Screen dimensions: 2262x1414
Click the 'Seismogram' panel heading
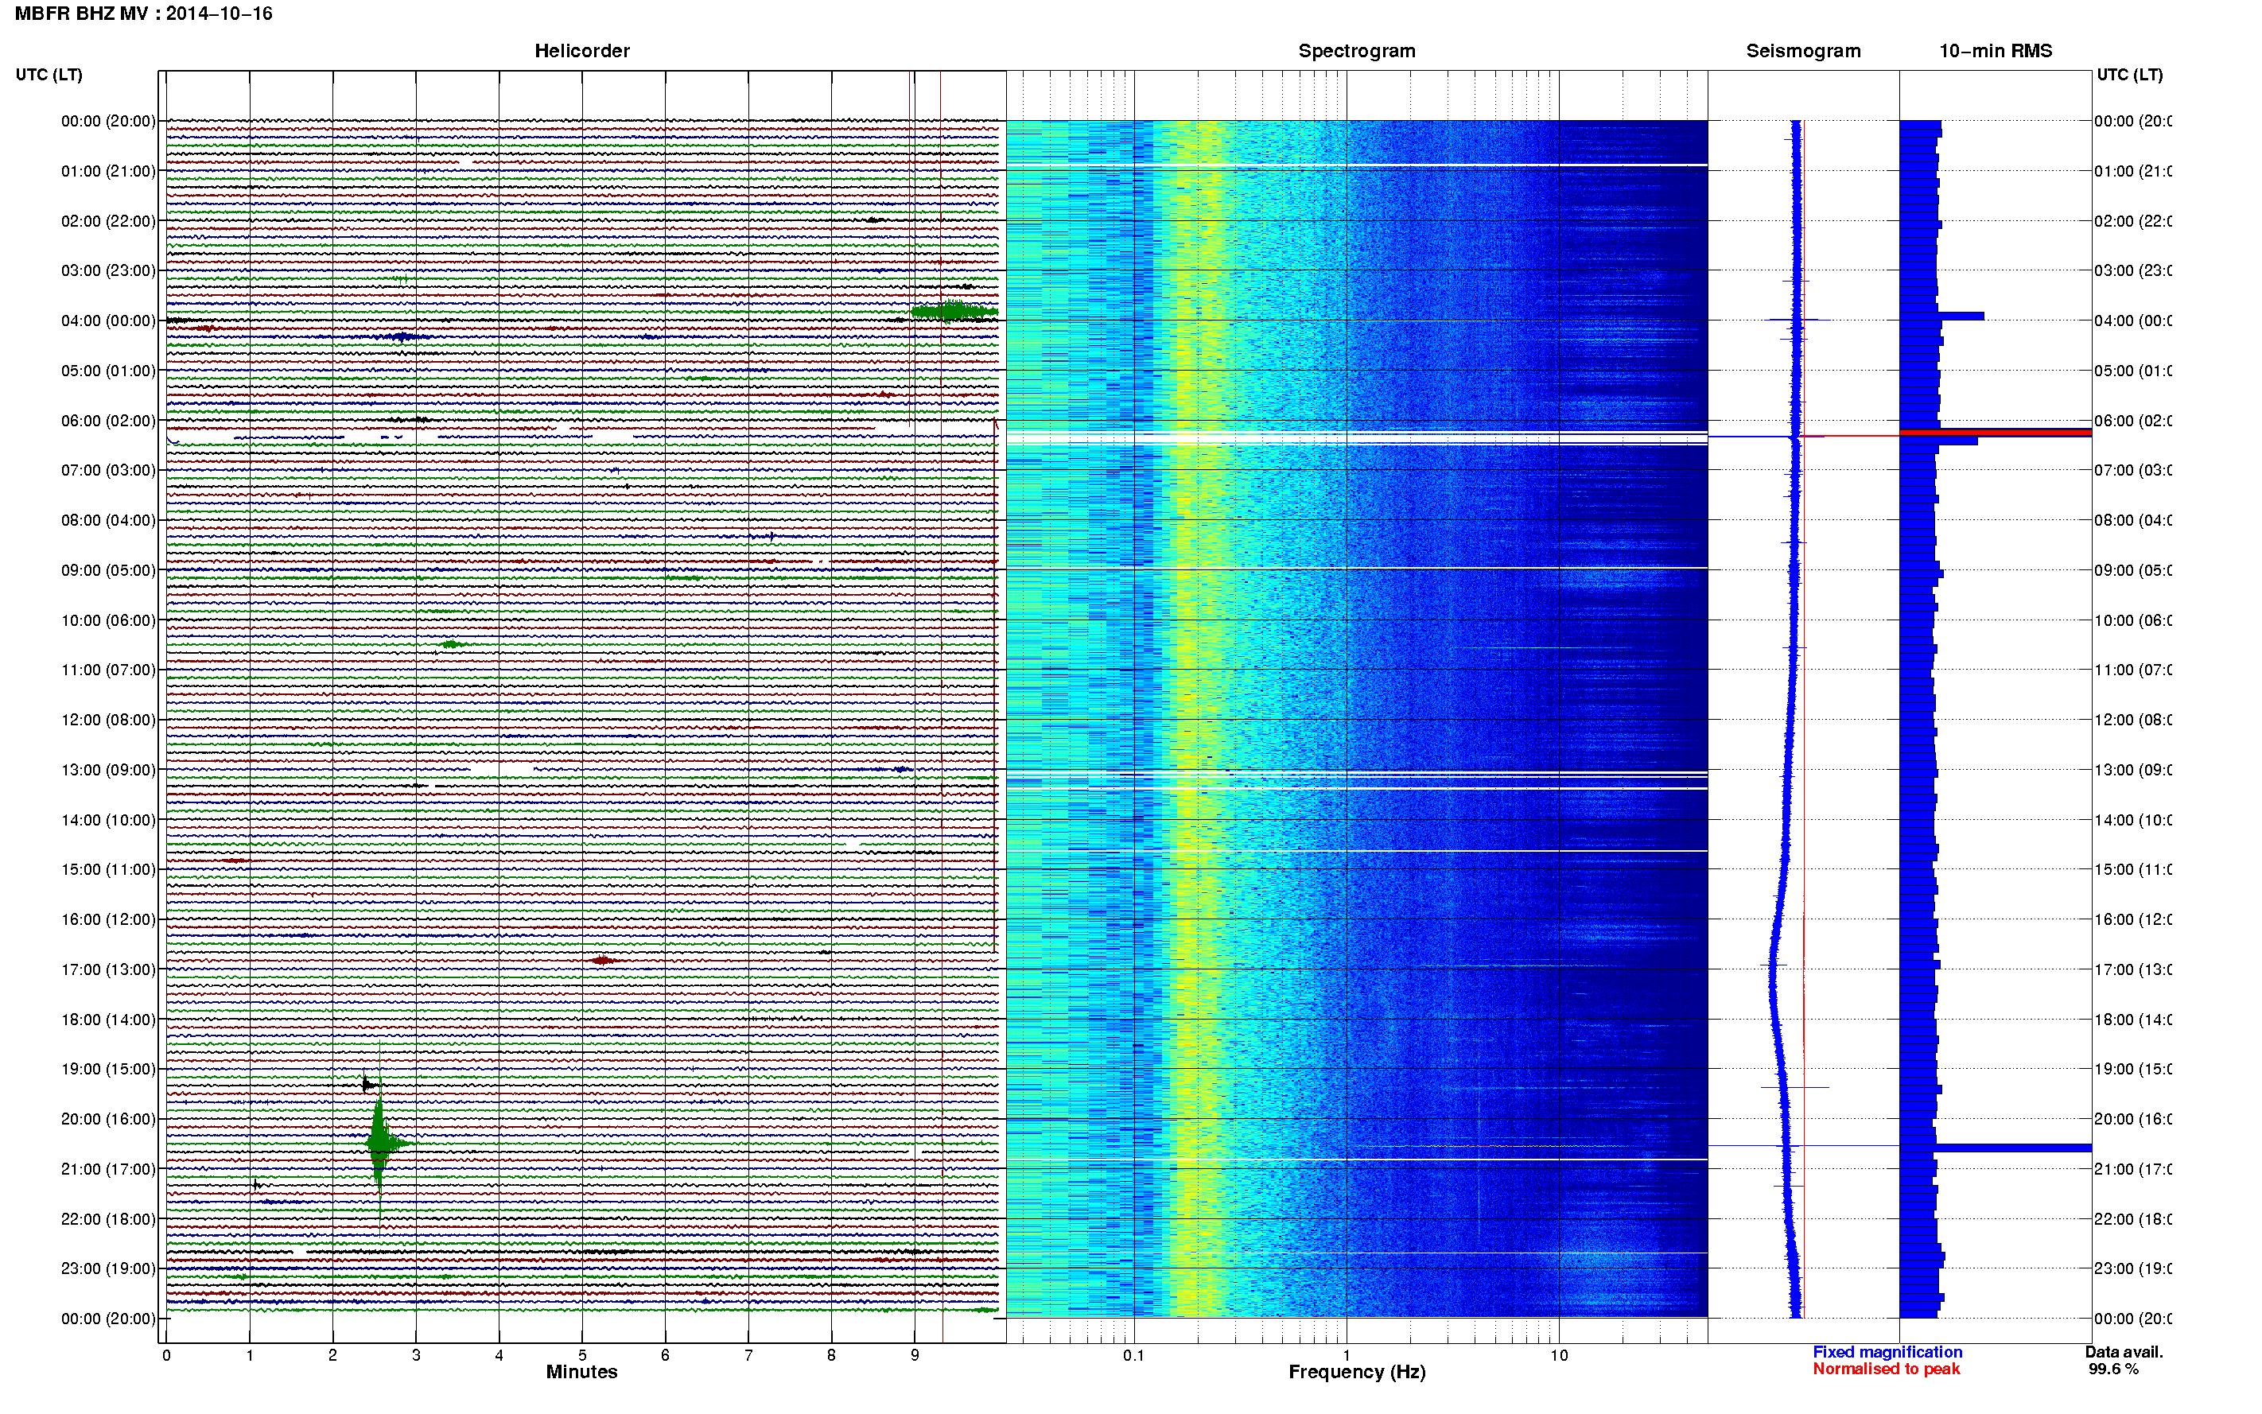1803,51
